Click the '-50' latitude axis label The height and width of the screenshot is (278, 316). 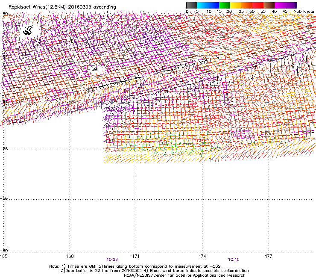(4, 14)
